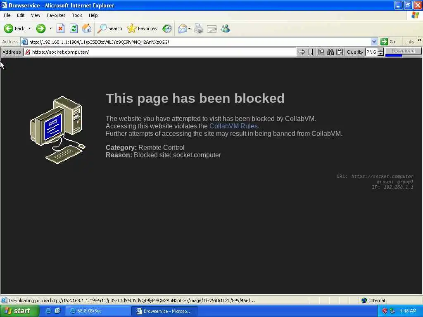This screenshot has height=317, width=423.
Task: Click the Browservice window title text
Action: 61,5
